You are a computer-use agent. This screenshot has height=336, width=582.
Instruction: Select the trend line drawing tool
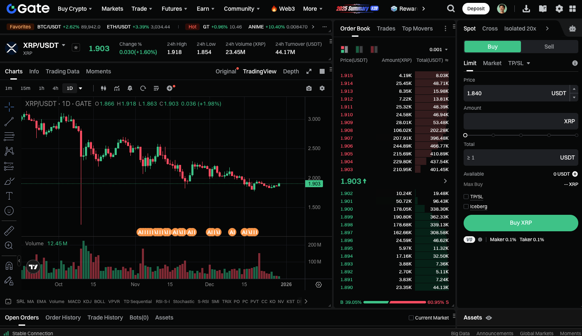point(9,122)
